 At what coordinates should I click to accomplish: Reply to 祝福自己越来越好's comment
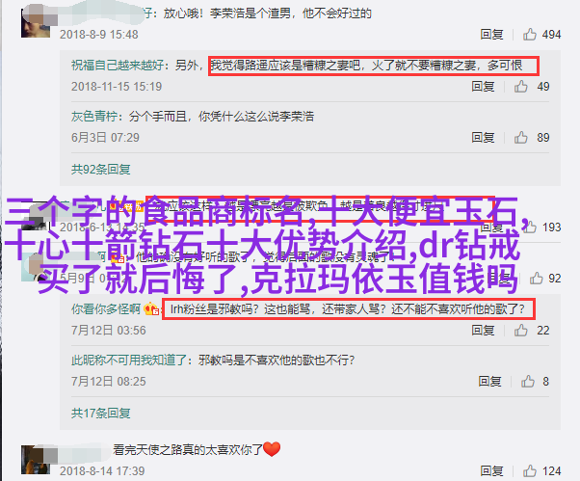pyautogui.click(x=483, y=86)
